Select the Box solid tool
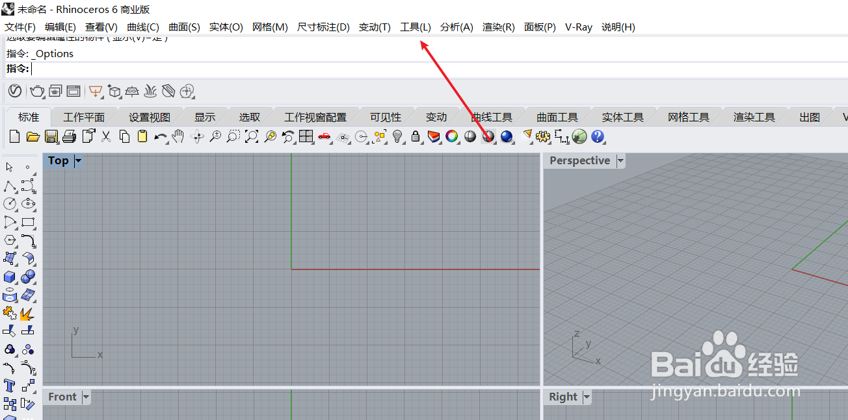Image resolution: width=848 pixels, height=420 pixels. click(x=9, y=277)
